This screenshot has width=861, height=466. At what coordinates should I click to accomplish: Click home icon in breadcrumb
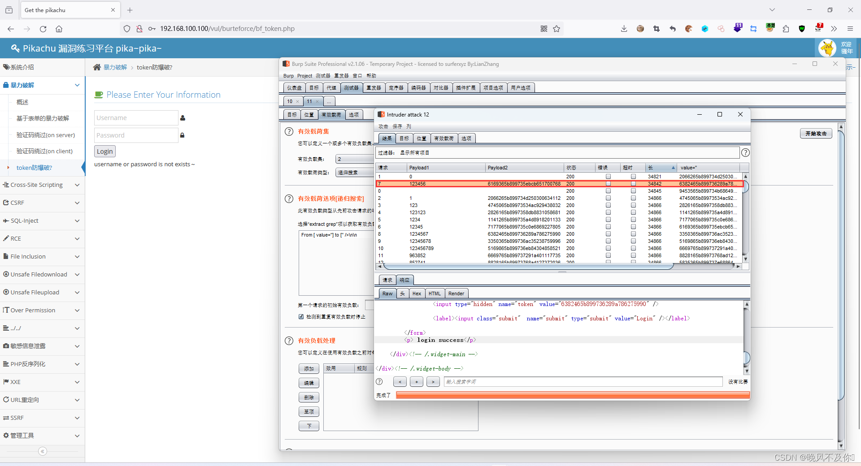[x=97, y=67]
